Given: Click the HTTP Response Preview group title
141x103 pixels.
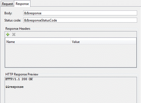Looking at the screenshot, I should pyautogui.click(x=22, y=74).
